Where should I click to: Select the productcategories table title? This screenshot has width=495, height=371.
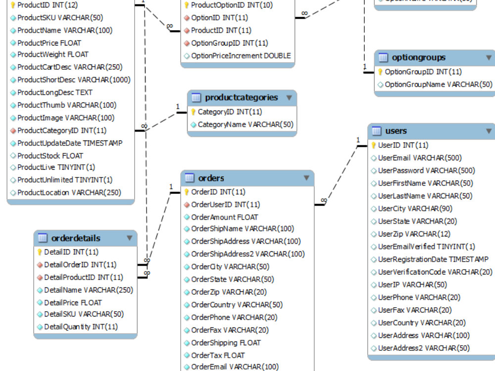242,98
